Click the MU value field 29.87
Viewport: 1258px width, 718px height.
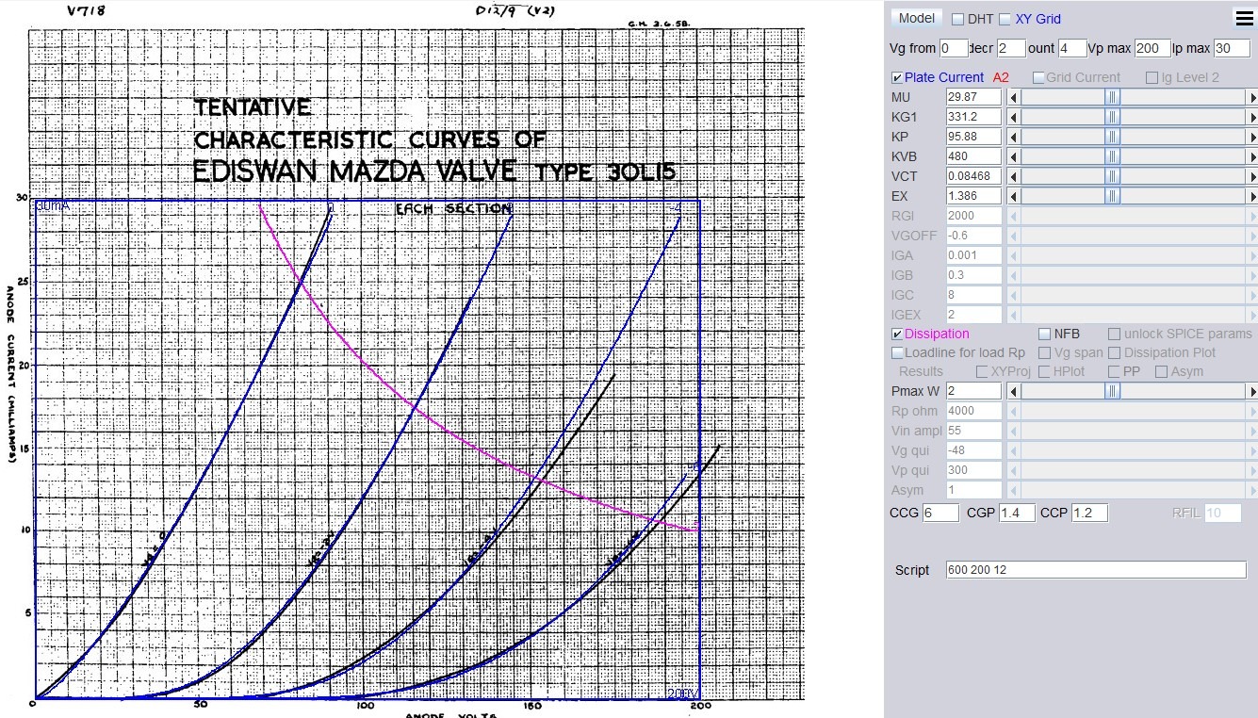pyautogui.click(x=973, y=97)
